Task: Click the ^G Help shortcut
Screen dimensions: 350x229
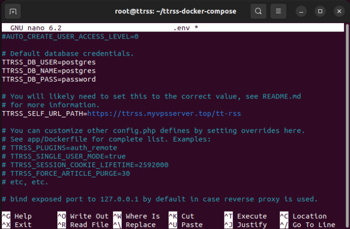Action: (17, 216)
